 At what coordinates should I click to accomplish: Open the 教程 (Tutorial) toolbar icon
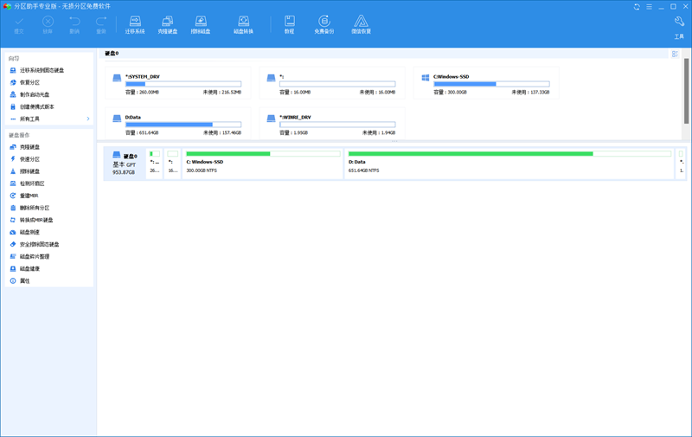point(289,23)
